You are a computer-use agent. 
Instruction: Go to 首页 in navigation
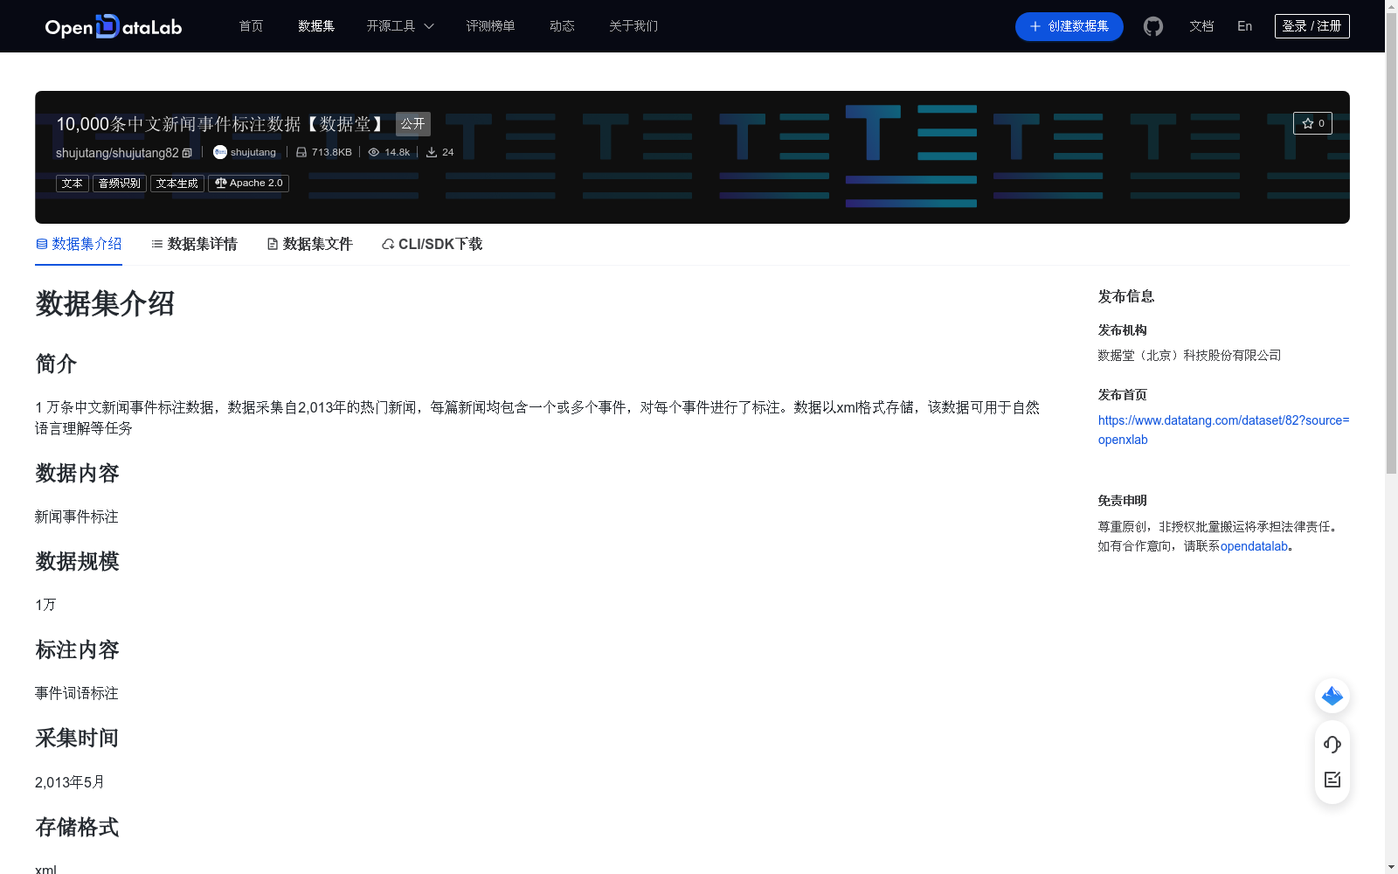[x=252, y=26]
